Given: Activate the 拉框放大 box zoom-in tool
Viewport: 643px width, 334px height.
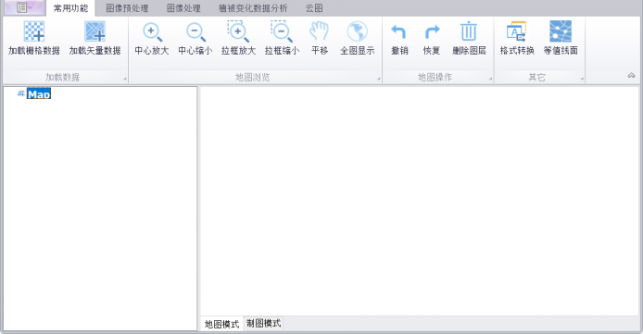Looking at the screenshot, I should point(238,31).
